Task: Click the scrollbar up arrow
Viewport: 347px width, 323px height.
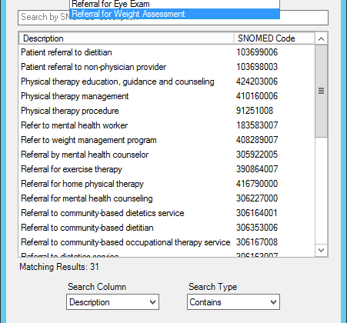Action: pos(321,38)
